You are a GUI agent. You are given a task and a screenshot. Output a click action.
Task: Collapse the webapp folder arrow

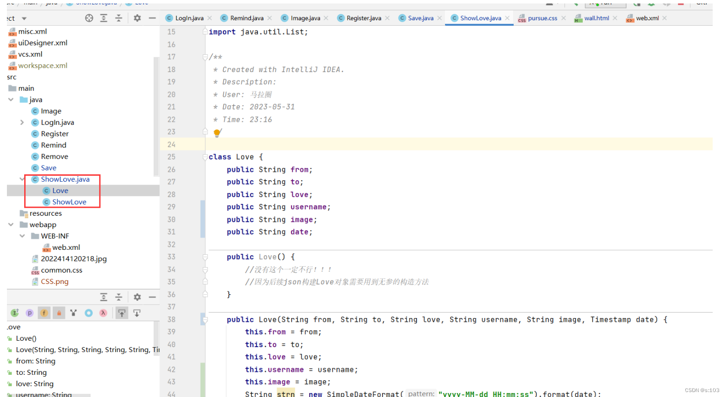click(x=11, y=225)
